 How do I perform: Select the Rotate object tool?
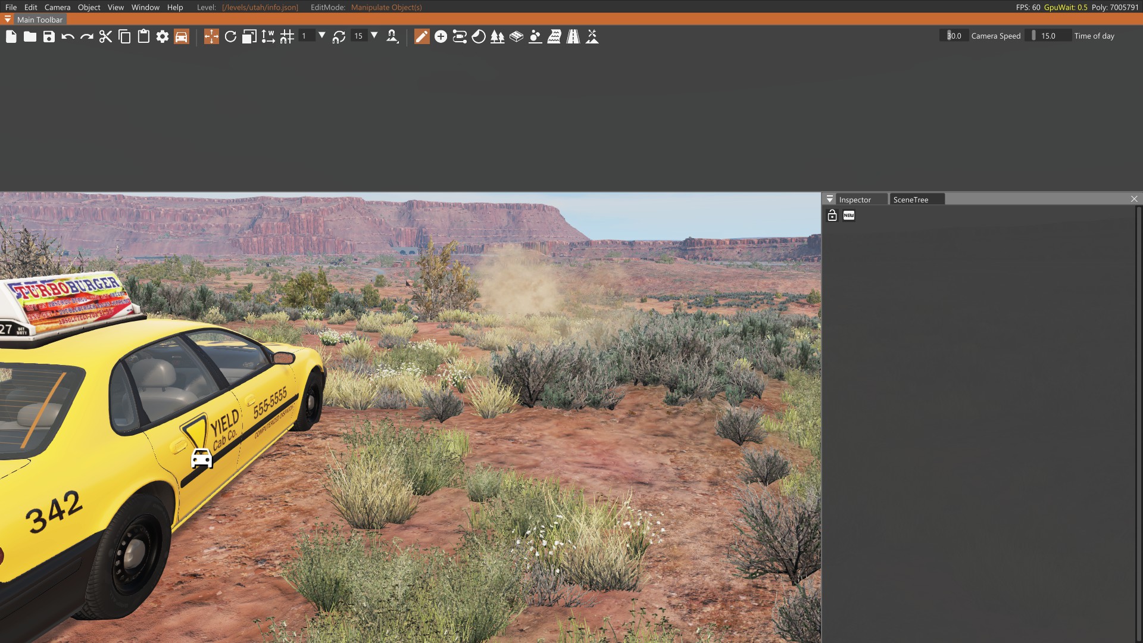click(230, 36)
